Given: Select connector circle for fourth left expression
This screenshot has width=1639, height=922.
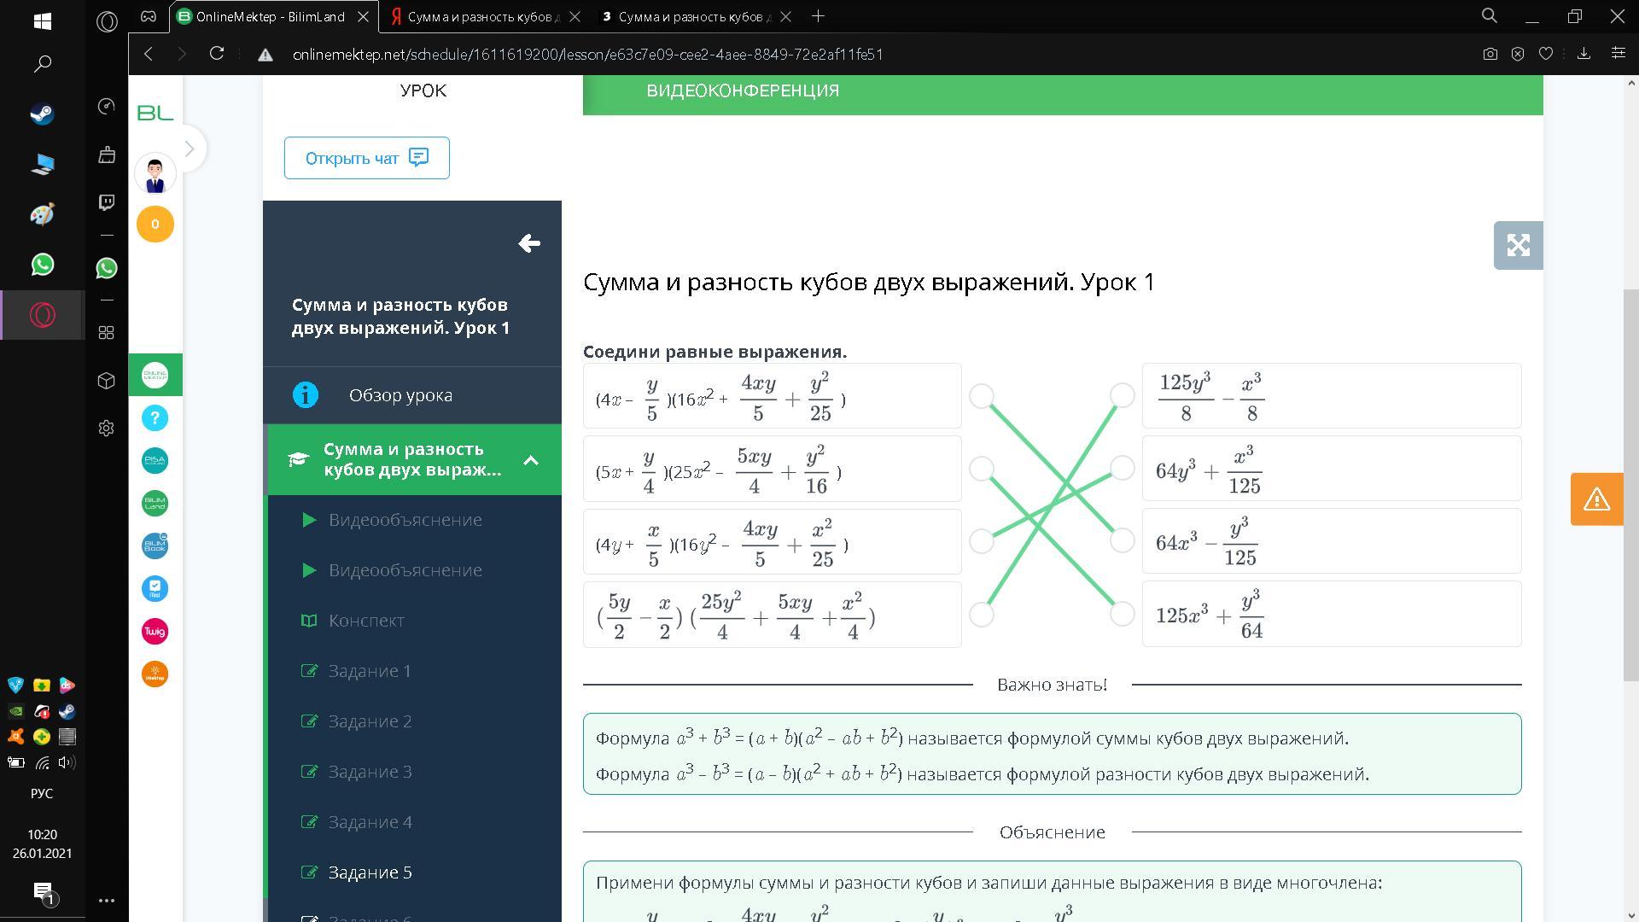Looking at the screenshot, I should click(x=982, y=615).
